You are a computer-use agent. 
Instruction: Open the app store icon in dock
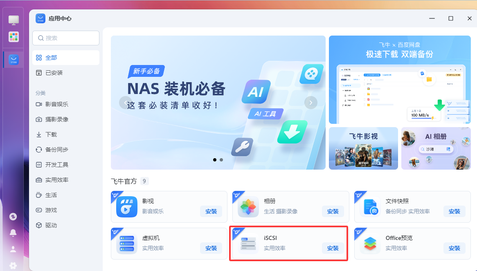pos(13,59)
